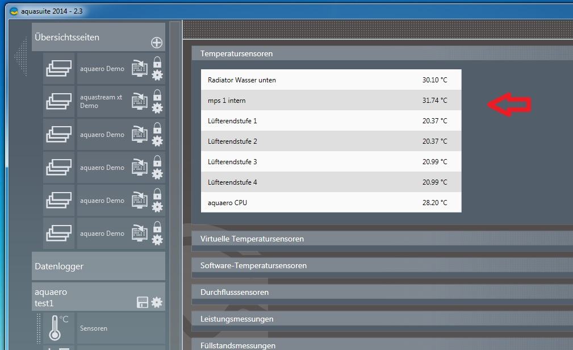573x350 pixels.
Task: Select the mps 1 intern sensor row
Action: pos(331,100)
